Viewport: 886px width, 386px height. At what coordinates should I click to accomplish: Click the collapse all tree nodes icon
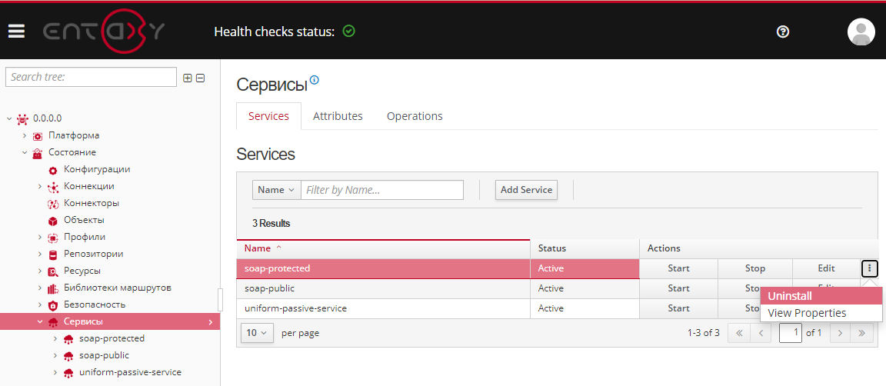(x=200, y=78)
